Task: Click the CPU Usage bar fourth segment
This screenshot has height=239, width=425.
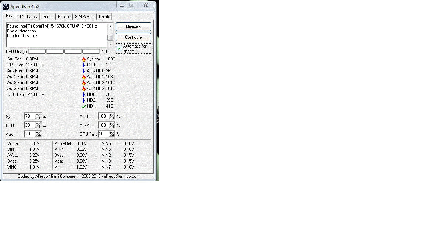Action: pyautogui.click(x=91, y=52)
